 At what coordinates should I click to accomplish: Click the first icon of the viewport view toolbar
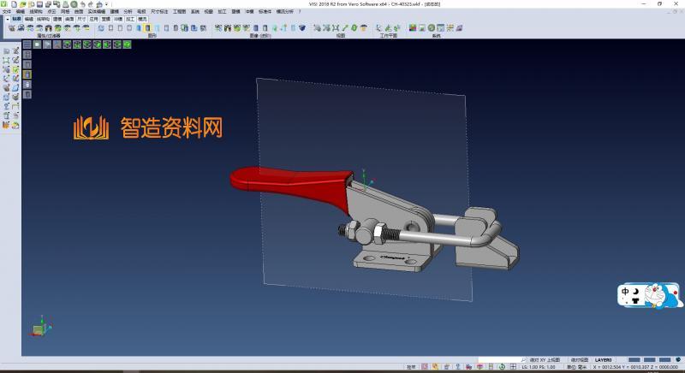coord(27,44)
